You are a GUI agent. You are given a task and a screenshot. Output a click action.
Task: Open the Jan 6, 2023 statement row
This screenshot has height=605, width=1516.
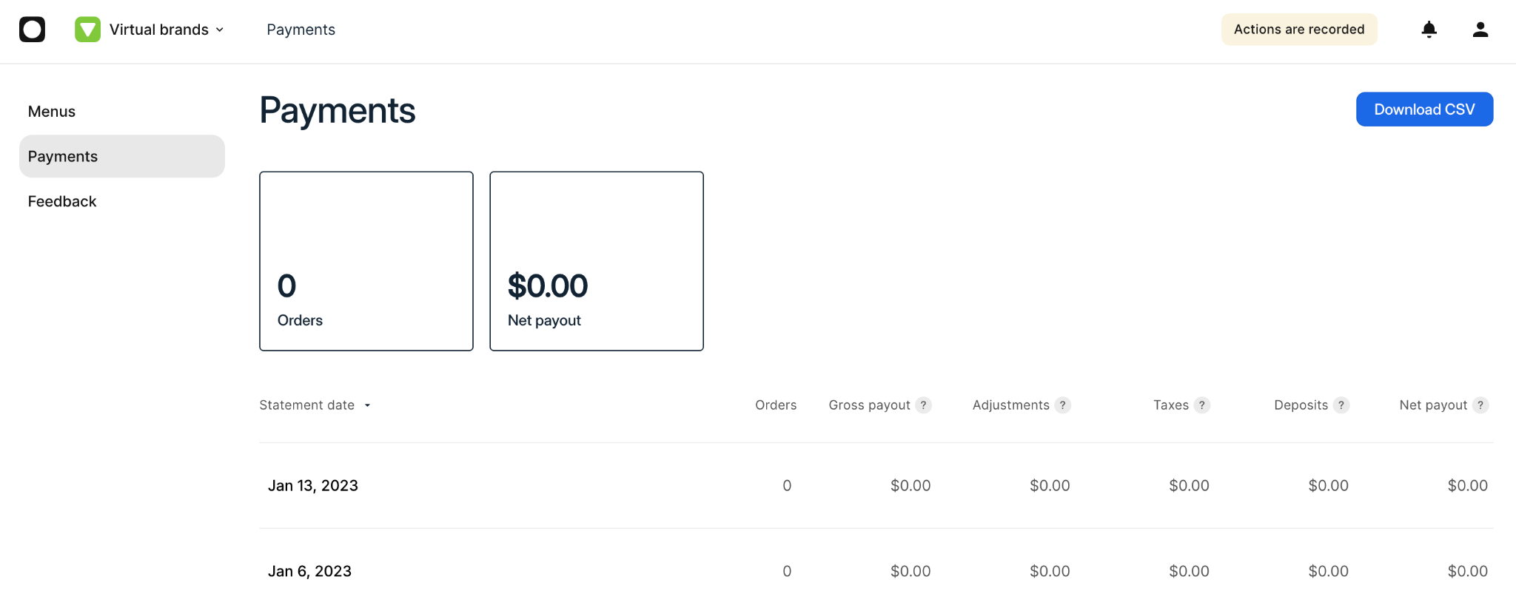pyautogui.click(x=876, y=571)
